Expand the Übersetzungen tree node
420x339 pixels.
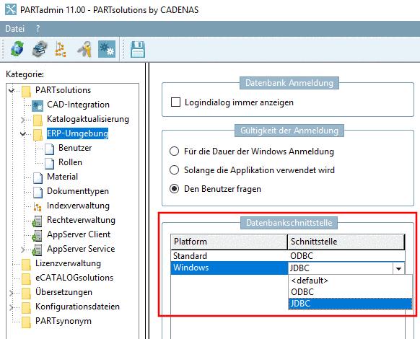12,293
